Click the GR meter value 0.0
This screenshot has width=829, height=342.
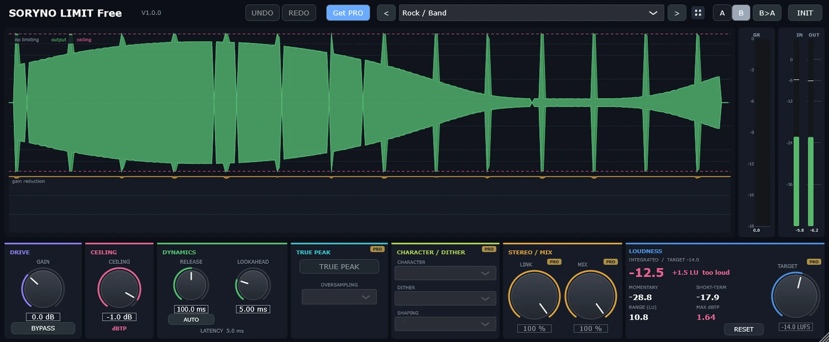756,230
